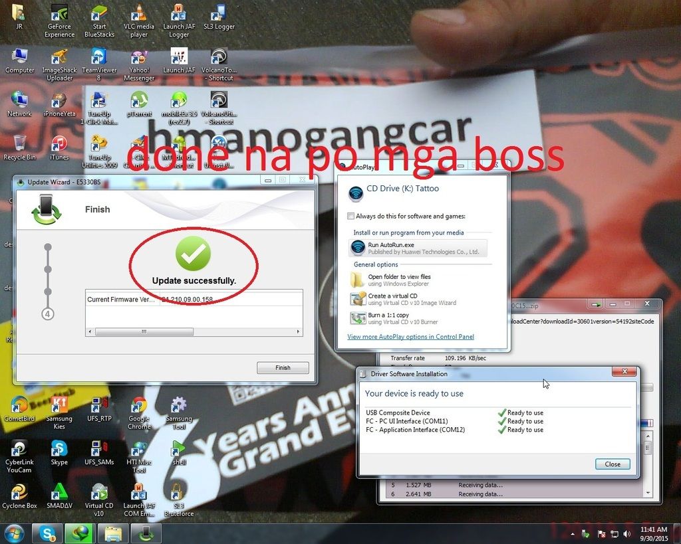The image size is (681, 544).
Task: Launch GeForce Experience from desktop
Action: click(x=59, y=20)
